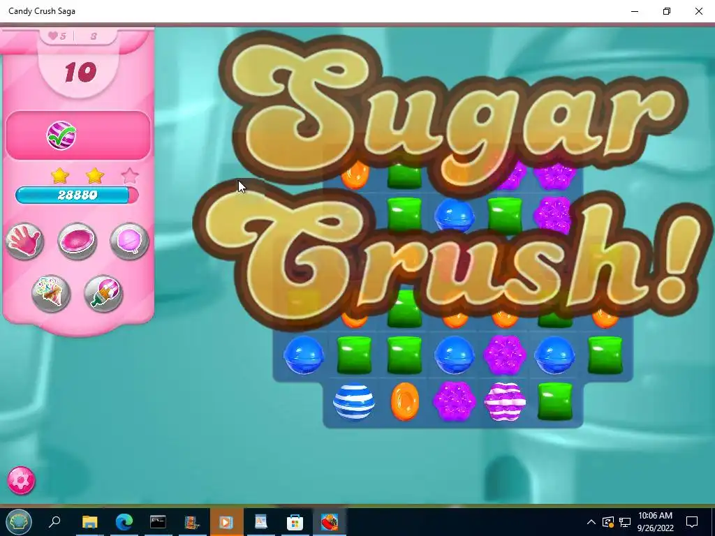This screenshot has height=536, width=715.
Task: Open the filmstrip video app on taskbar
Action: (x=193, y=521)
